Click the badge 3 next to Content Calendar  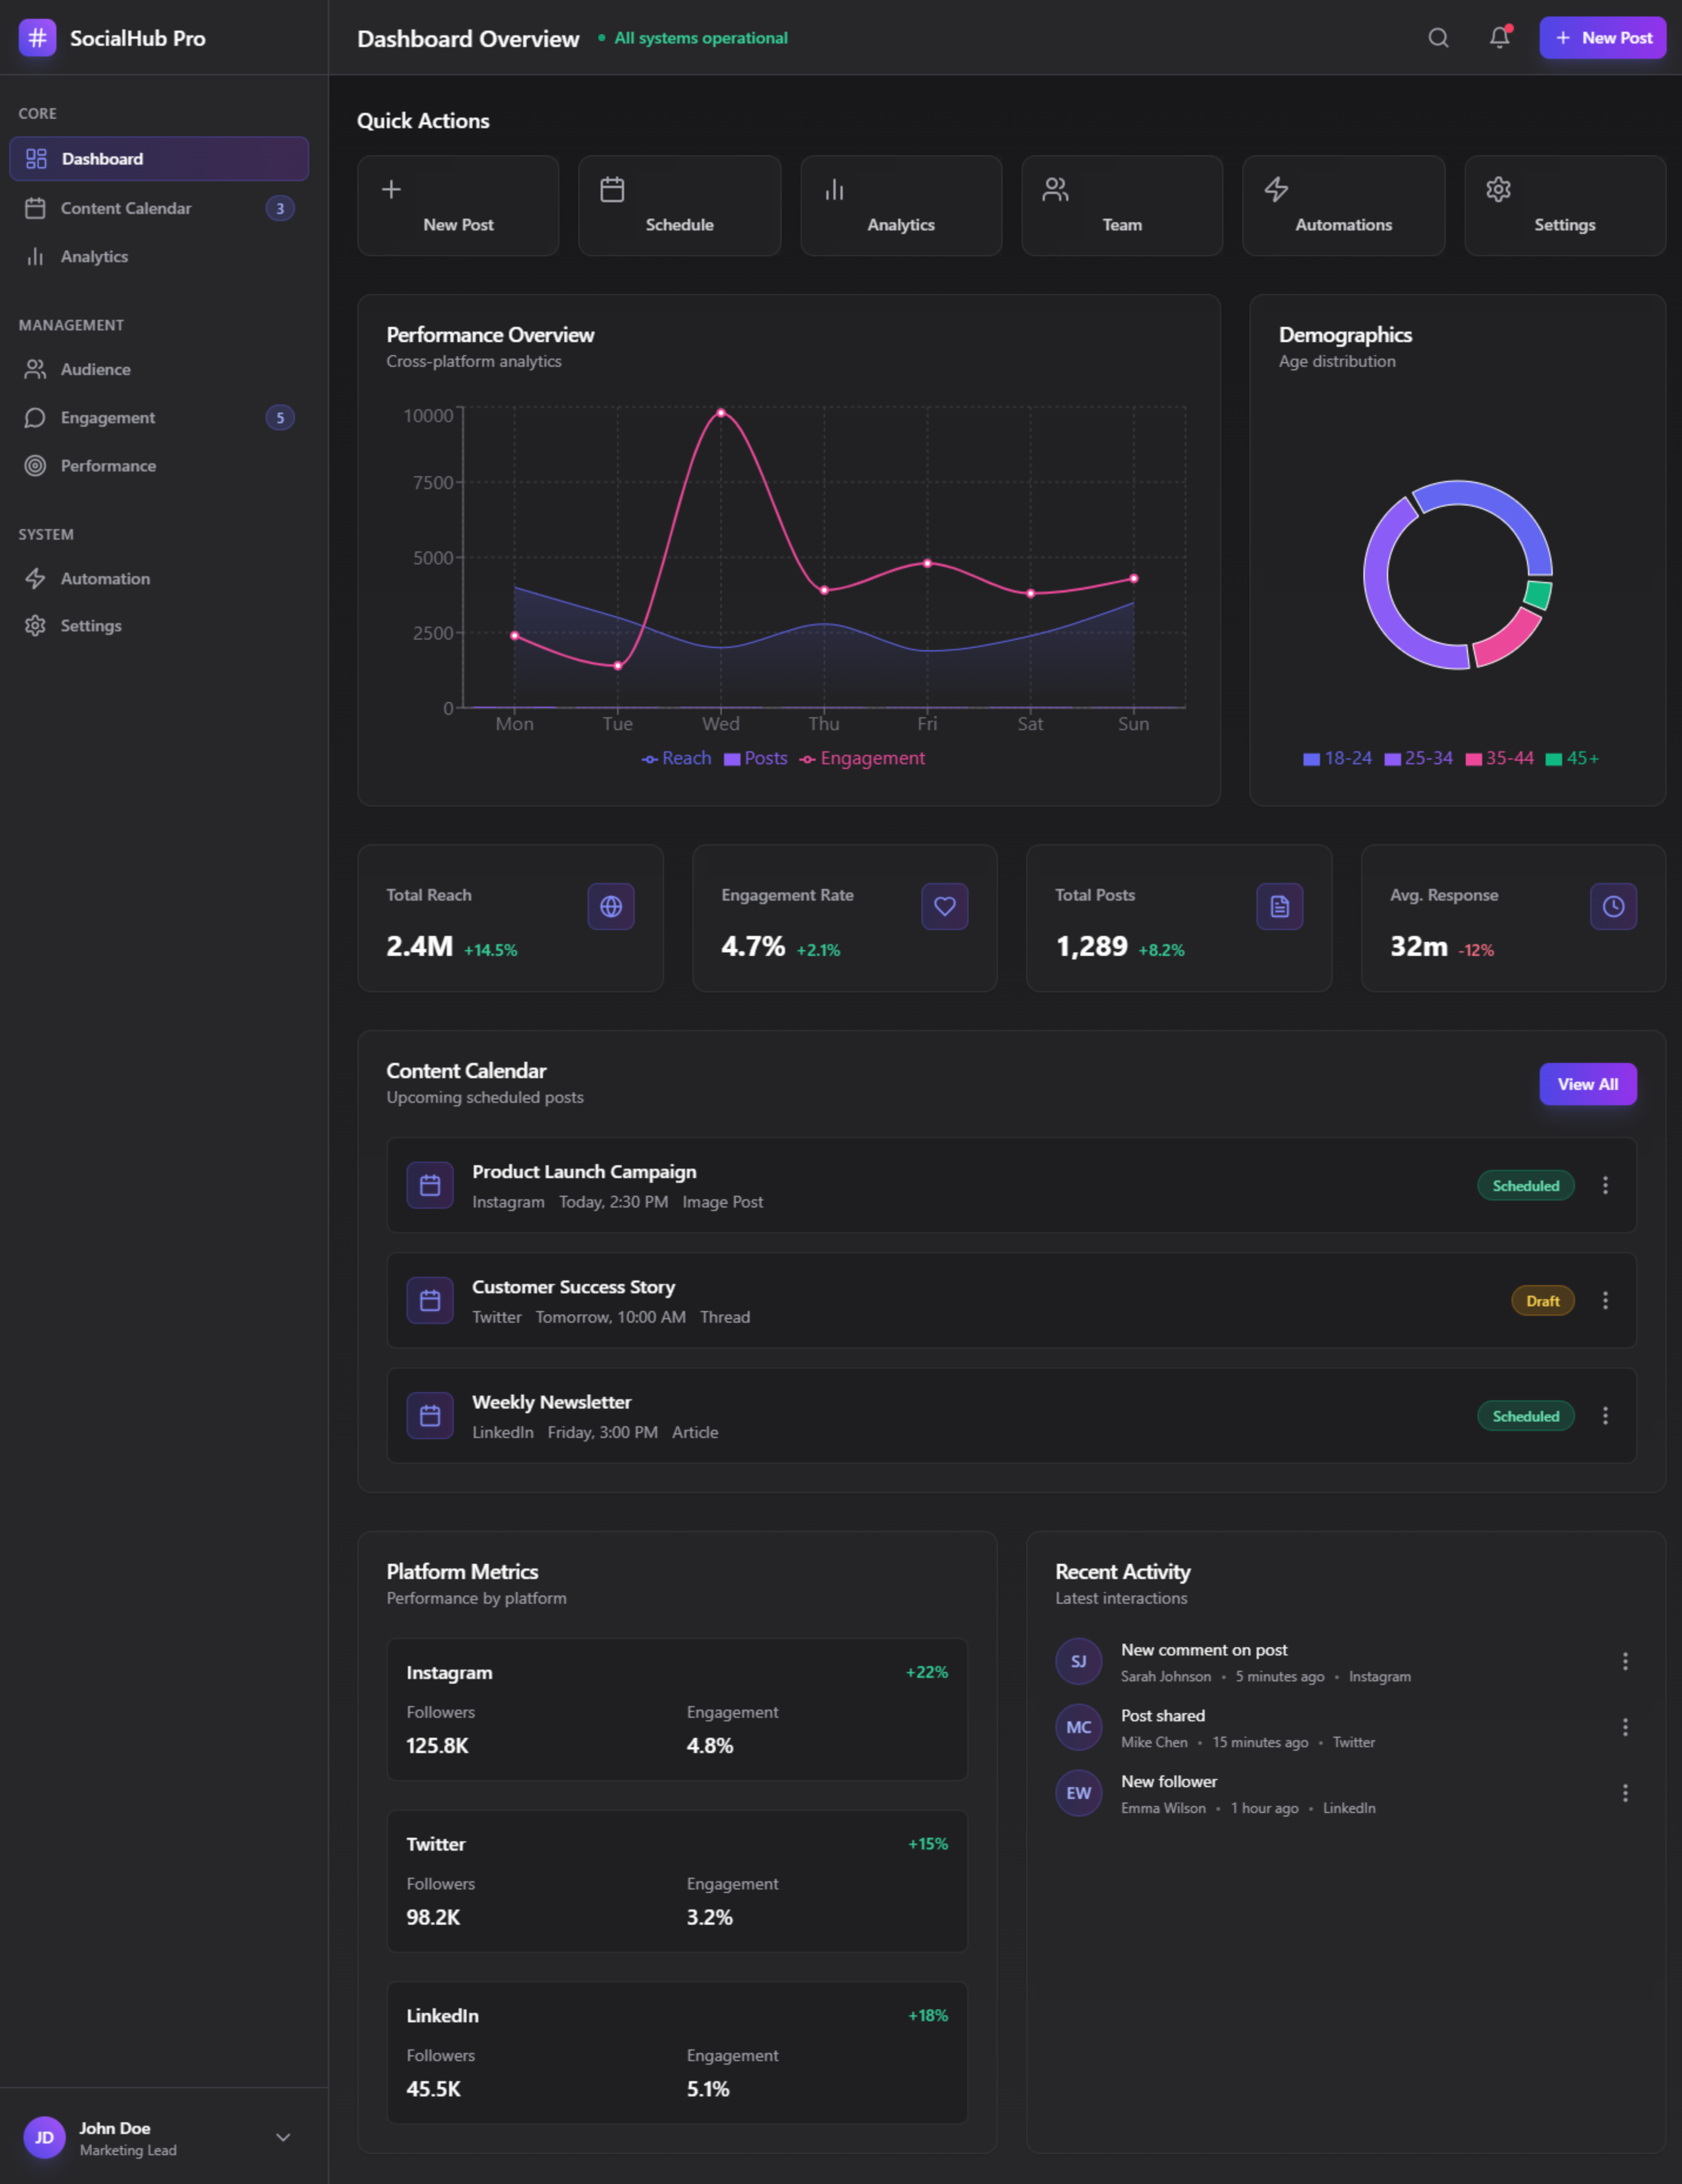coord(280,208)
